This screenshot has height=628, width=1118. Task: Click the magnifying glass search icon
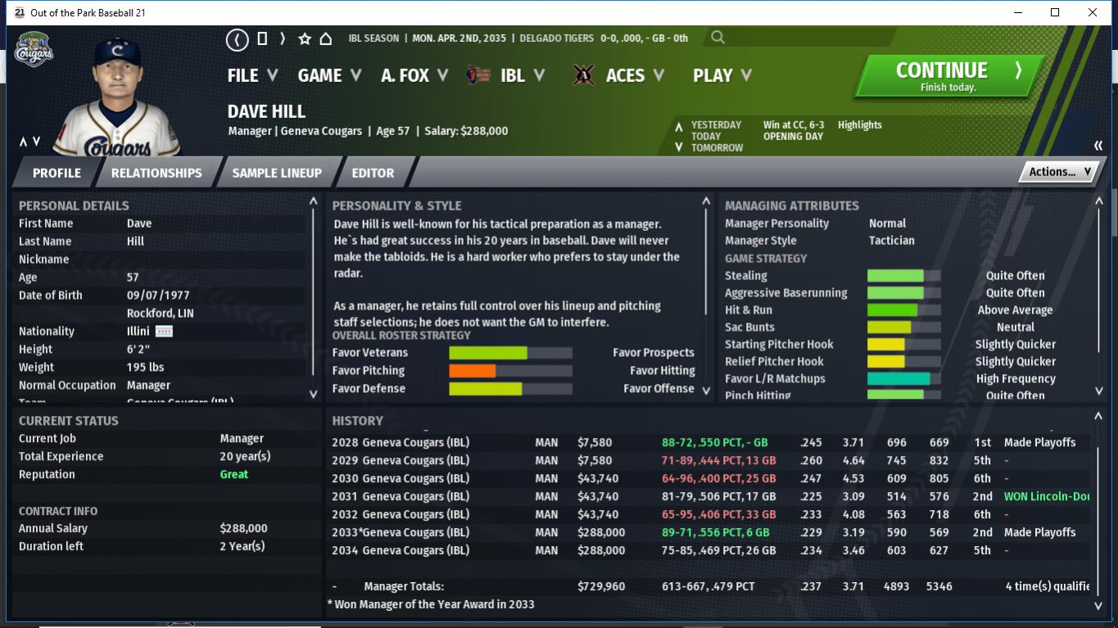(717, 38)
